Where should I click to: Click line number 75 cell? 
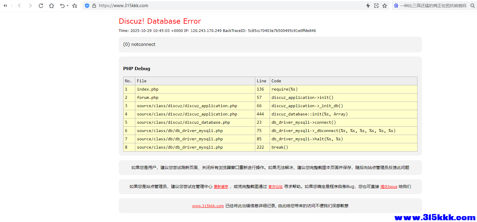point(262,131)
